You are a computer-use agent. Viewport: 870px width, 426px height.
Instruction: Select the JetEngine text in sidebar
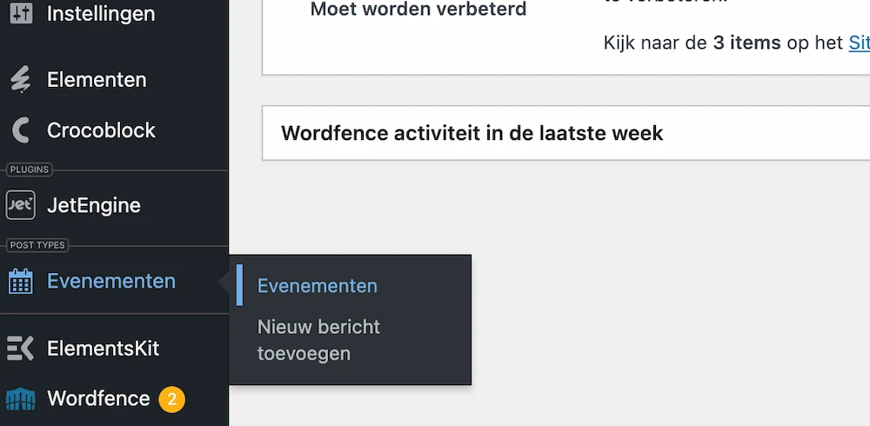(x=94, y=206)
